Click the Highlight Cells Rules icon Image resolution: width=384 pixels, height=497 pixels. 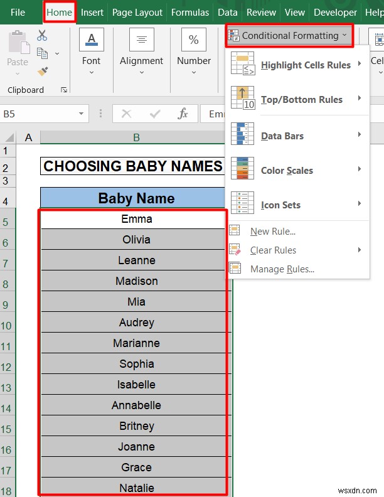[243, 63]
